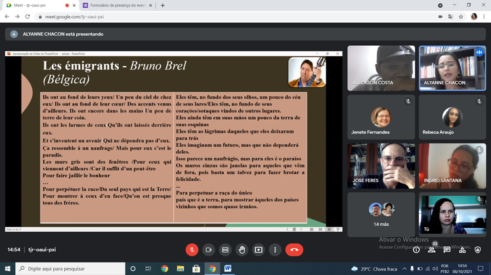Screen dimensions: 491x275
Task: Click the Chrome circular account indicator in title bar
Action: (x=440, y=5)
